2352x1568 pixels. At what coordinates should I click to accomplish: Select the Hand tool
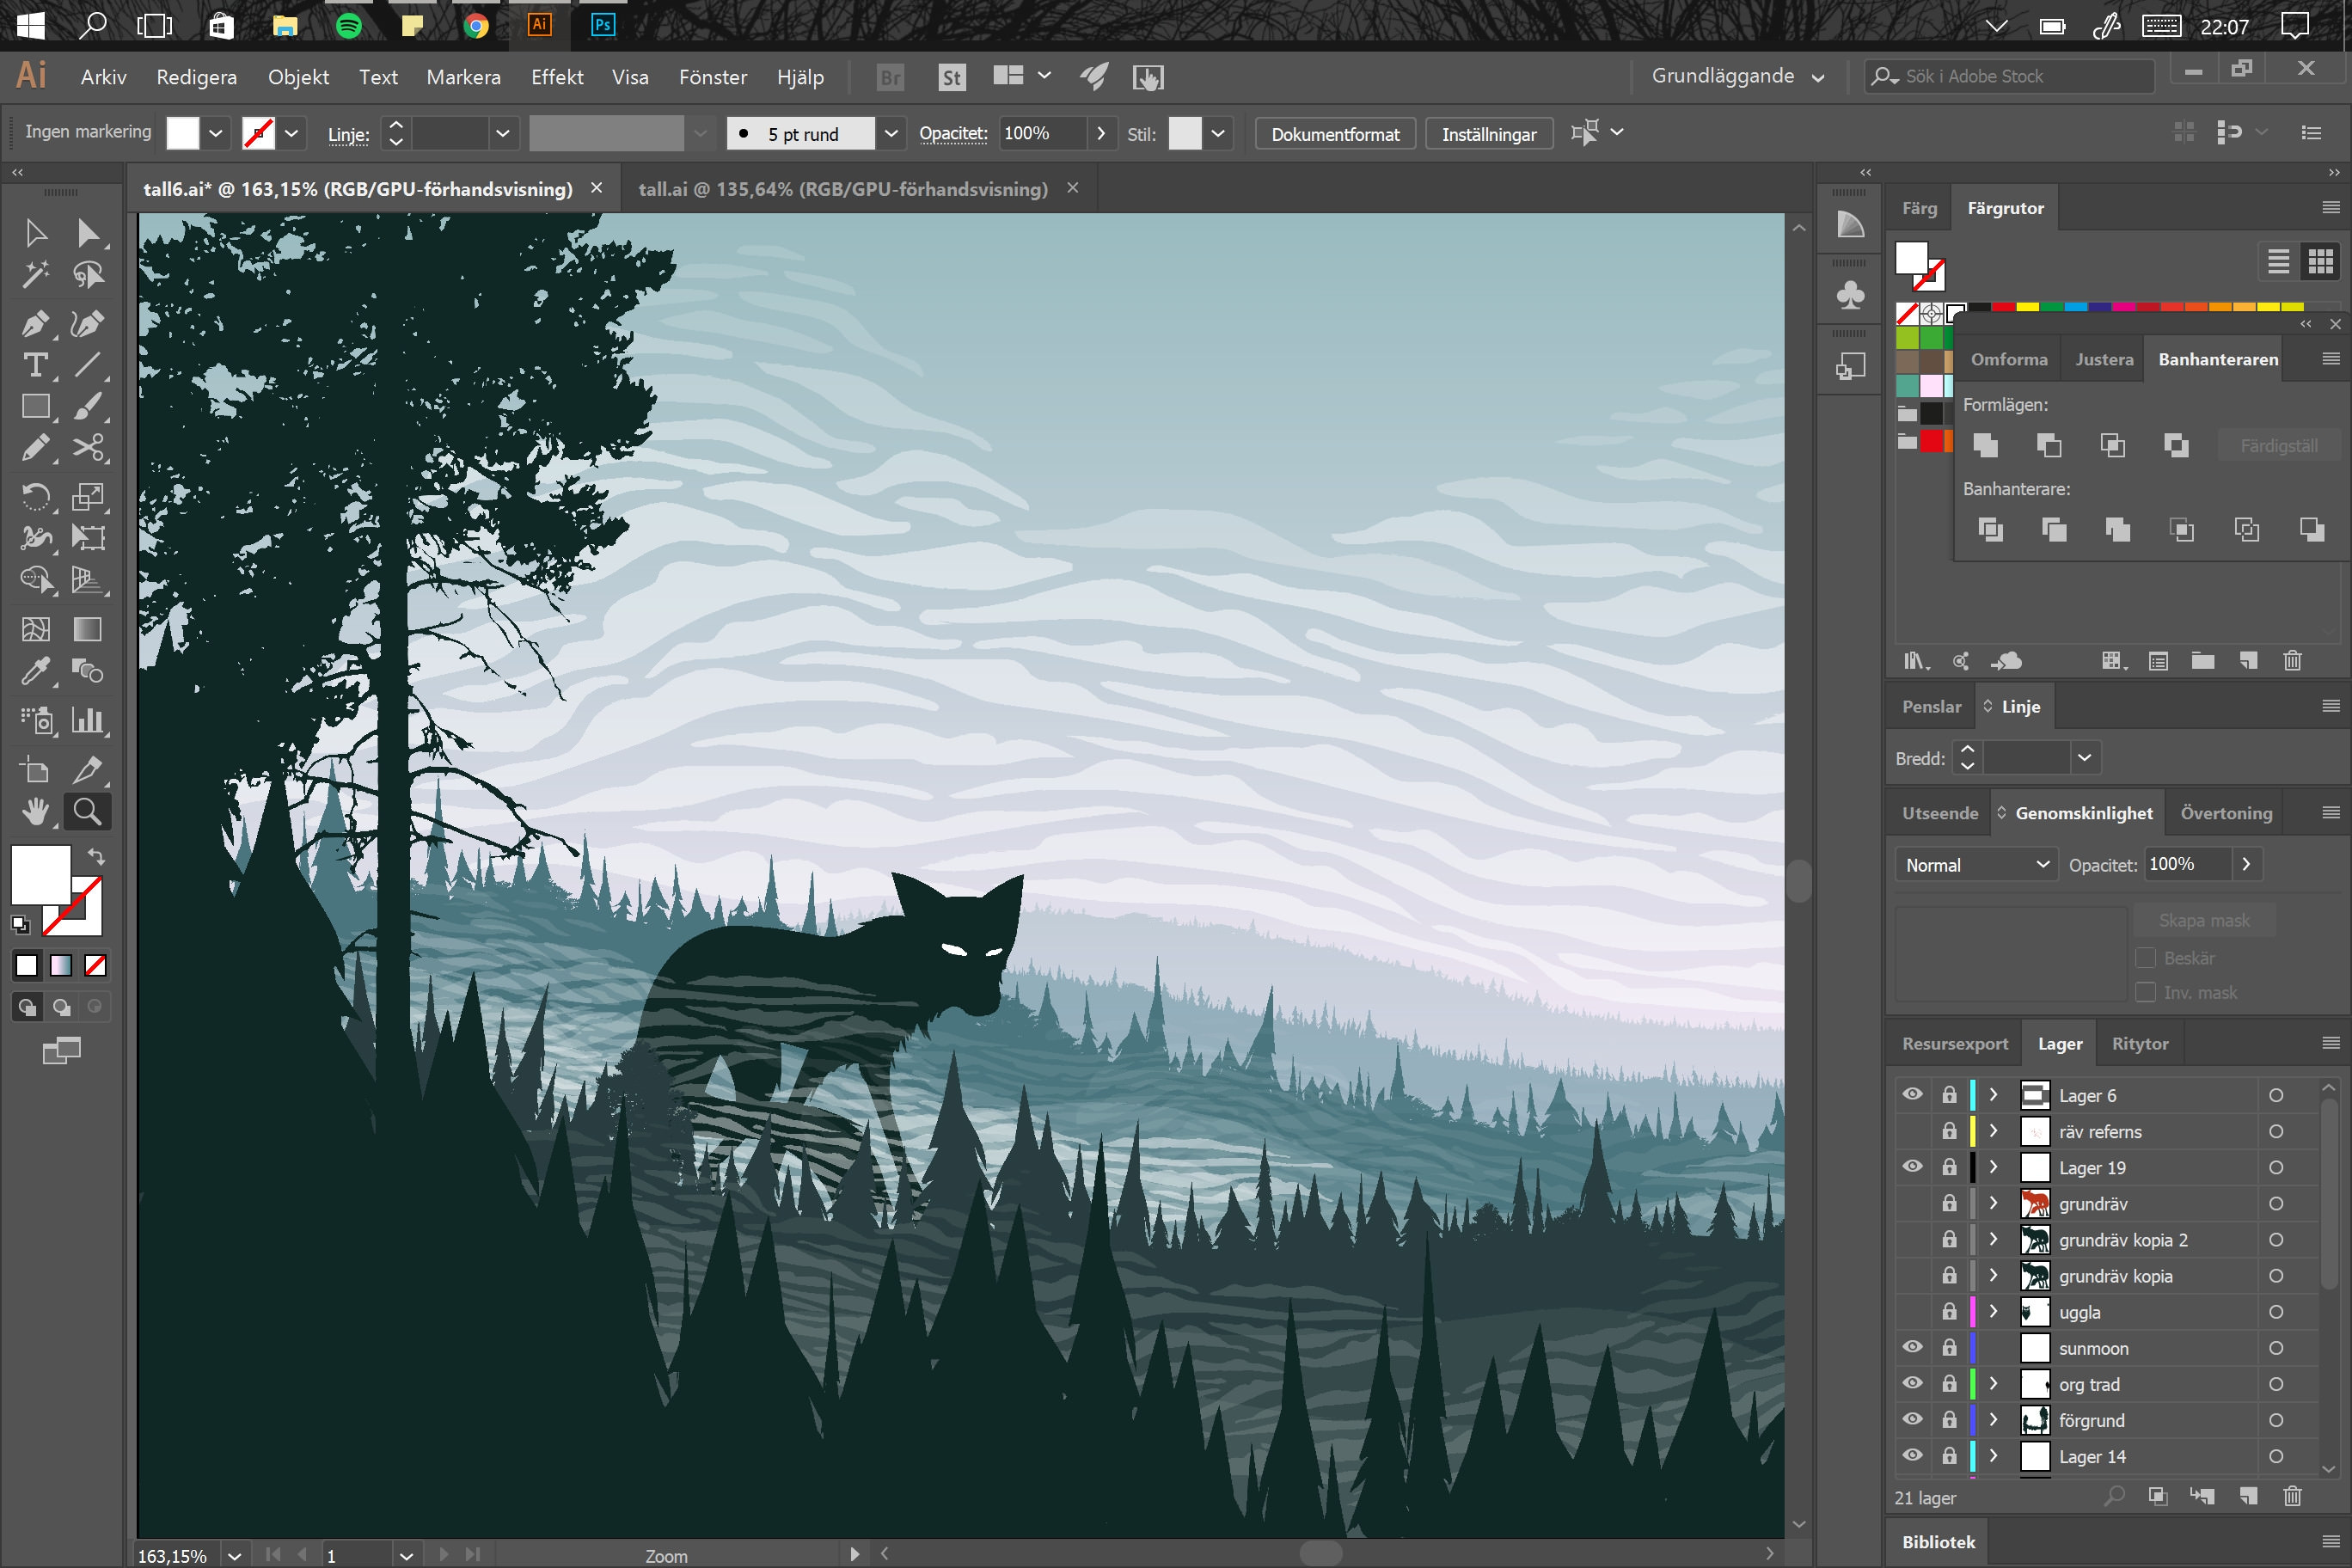click(37, 811)
